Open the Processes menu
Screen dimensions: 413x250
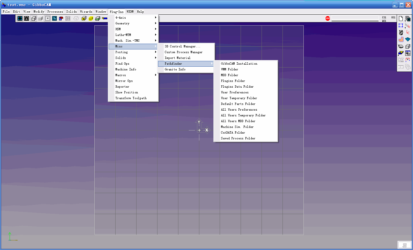coord(55,11)
